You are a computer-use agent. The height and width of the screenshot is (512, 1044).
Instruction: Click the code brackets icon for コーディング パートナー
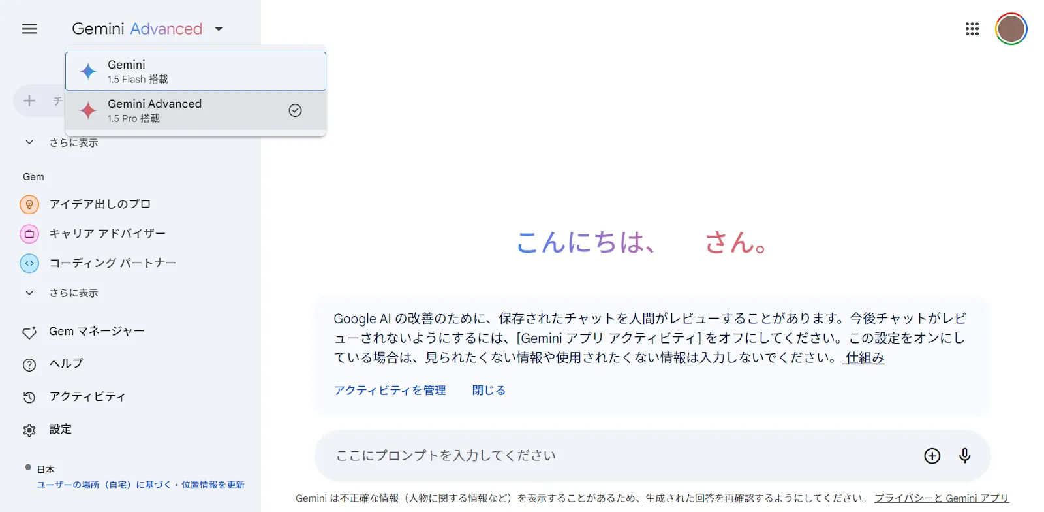click(29, 263)
